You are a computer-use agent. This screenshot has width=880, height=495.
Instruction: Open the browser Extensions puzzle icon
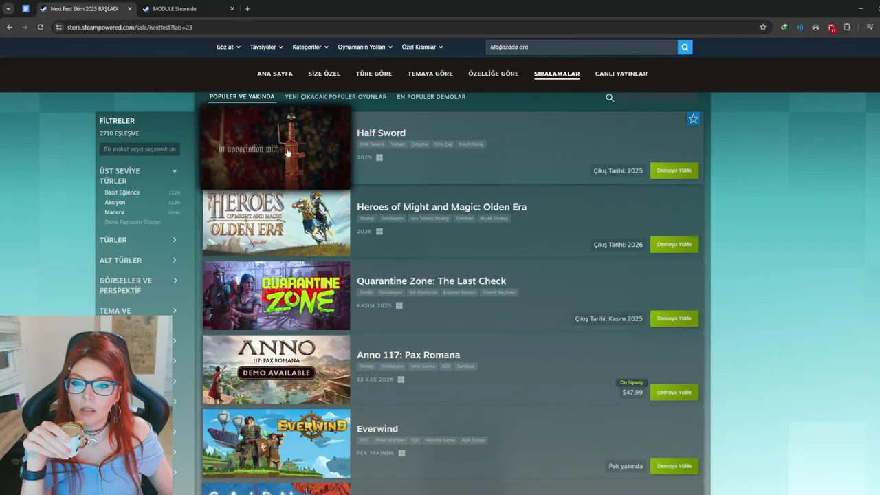(847, 27)
